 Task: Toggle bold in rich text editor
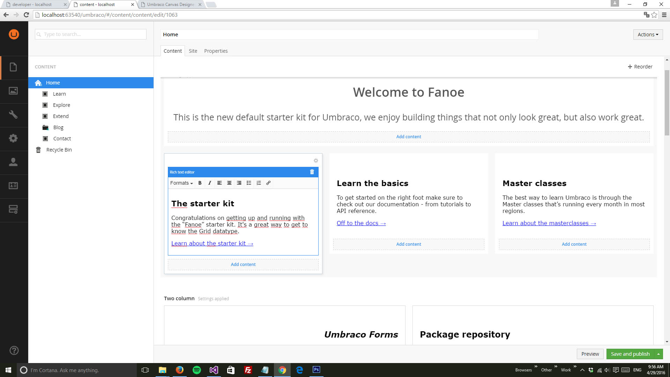point(200,183)
